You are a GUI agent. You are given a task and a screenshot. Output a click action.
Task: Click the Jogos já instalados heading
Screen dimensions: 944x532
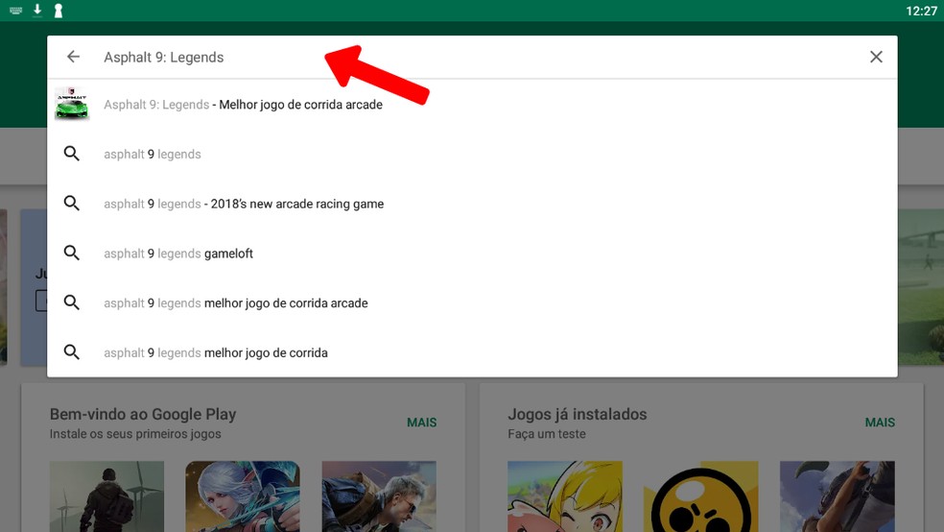pos(577,414)
